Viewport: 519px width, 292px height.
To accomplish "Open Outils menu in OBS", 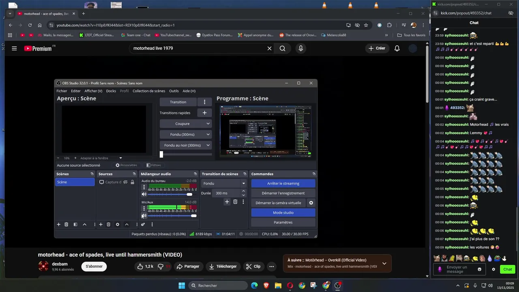I will [174, 91].
